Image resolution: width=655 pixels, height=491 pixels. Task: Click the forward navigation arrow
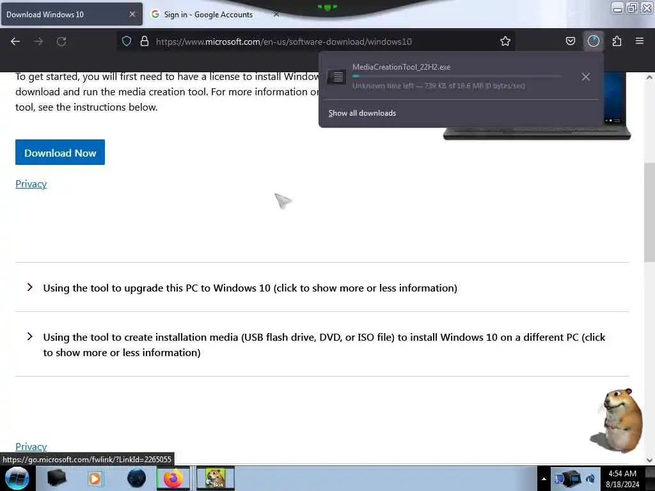tap(38, 42)
